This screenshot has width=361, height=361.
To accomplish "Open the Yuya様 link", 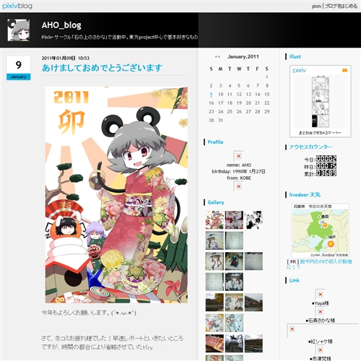I will pos(321,303).
